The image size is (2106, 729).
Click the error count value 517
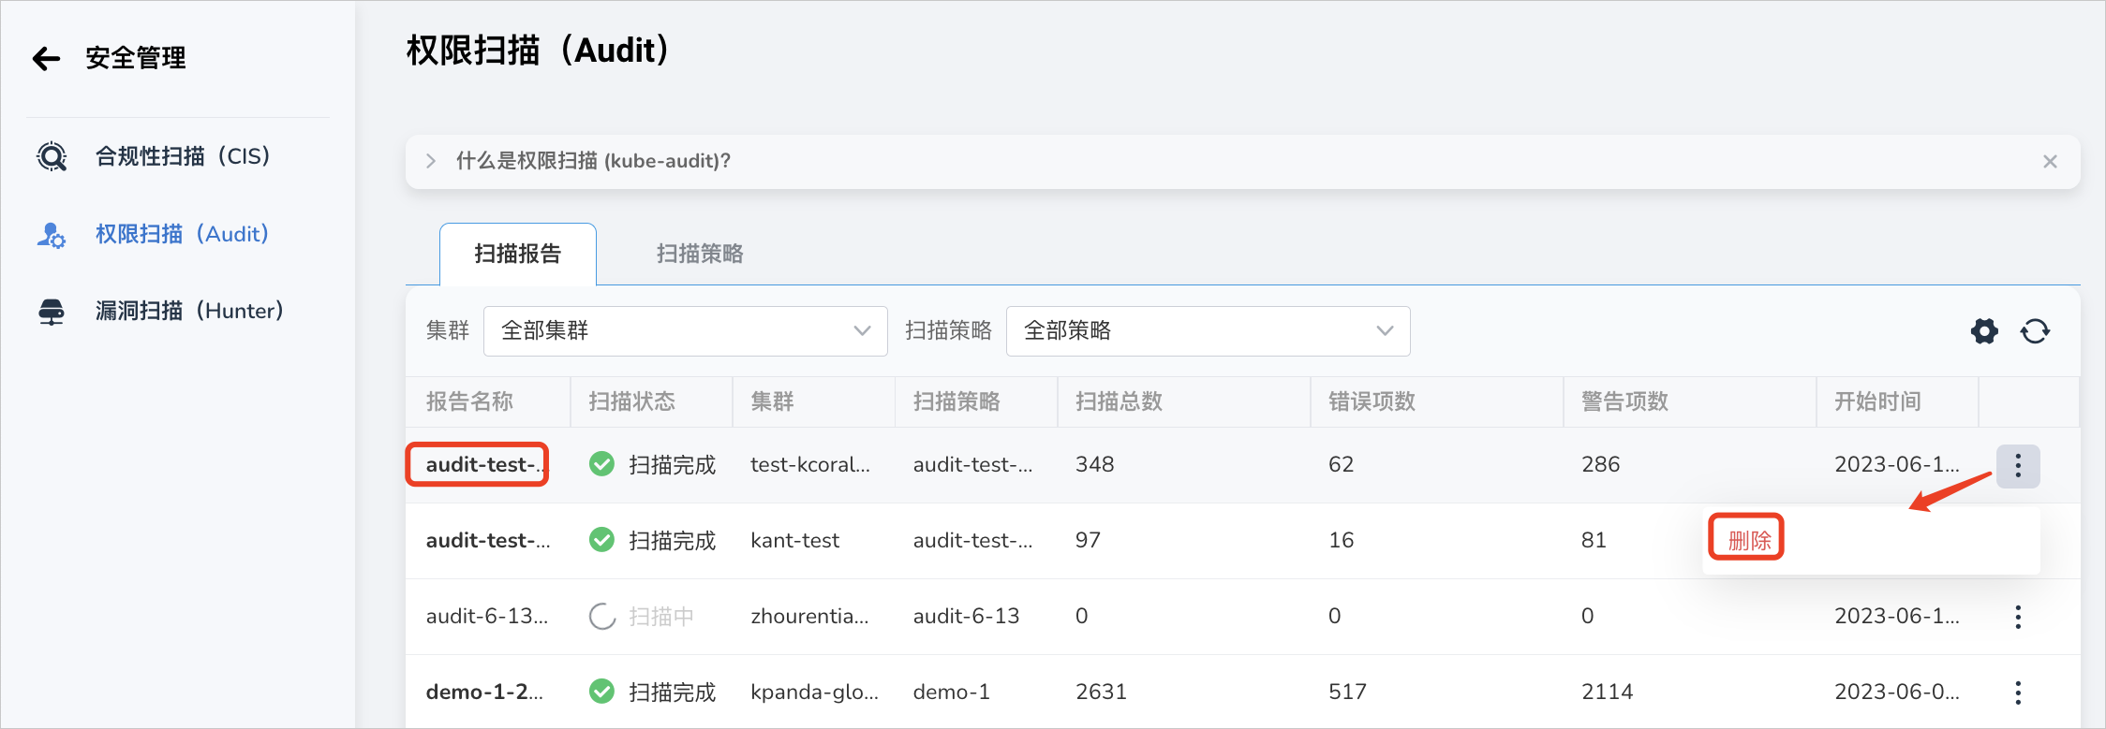click(1347, 692)
